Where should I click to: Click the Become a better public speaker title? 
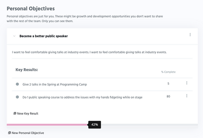click(44, 36)
